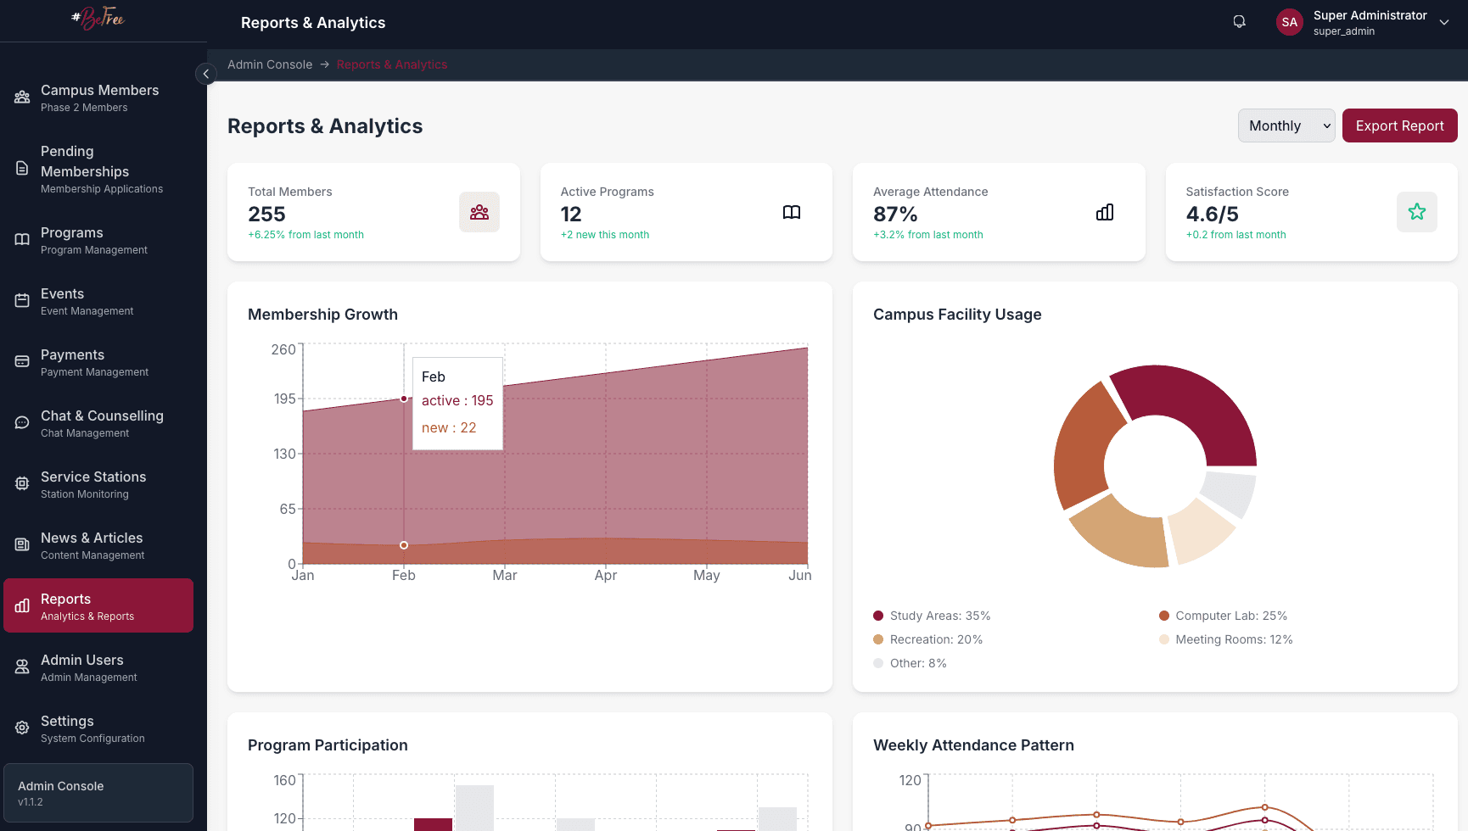Open the Campus Members sidebar icon
This screenshot has width=1468, height=831.
(x=22, y=97)
